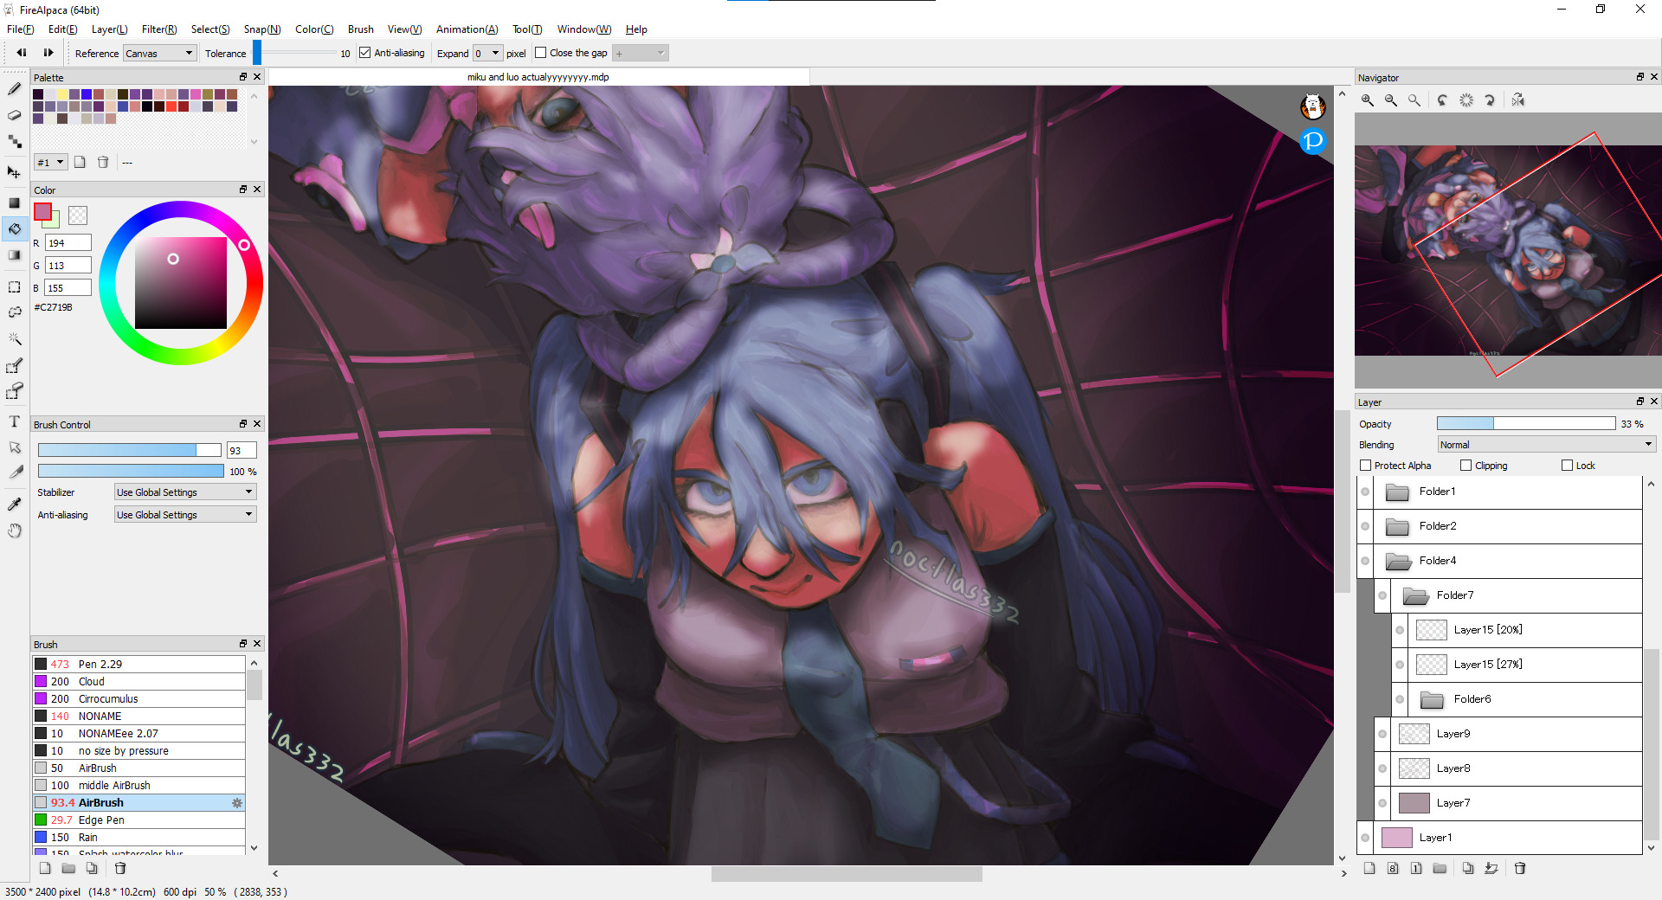This screenshot has height=900, width=1662.
Task: Select the Fill rectangle tool
Action: 15,203
